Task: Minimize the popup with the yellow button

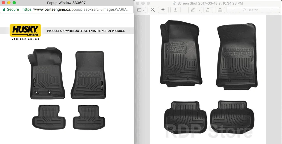Action: (x=9, y=3)
